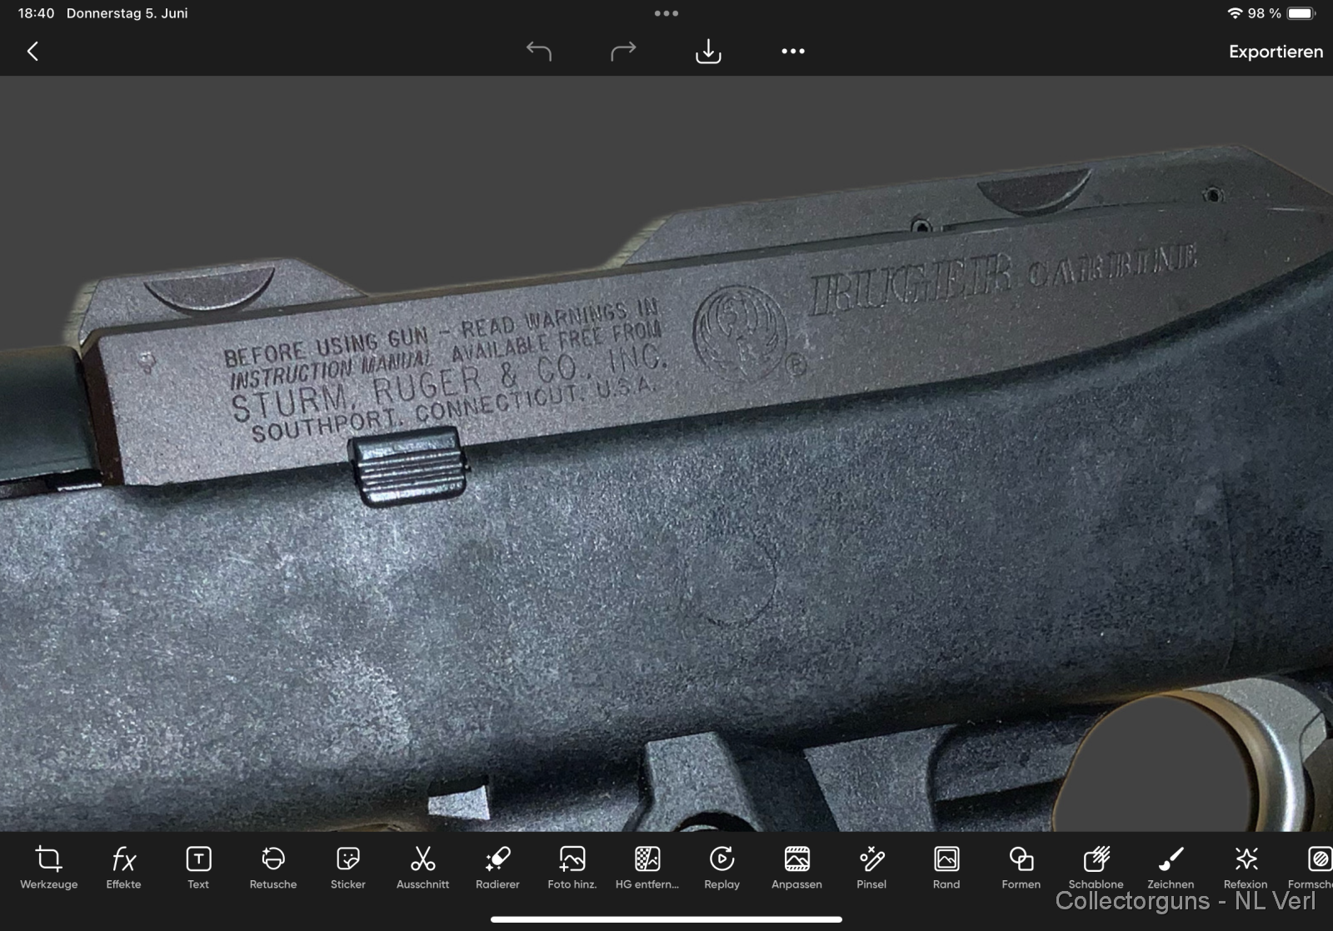Image resolution: width=1333 pixels, height=931 pixels.
Task: Go back with the left chevron
Action: click(32, 52)
